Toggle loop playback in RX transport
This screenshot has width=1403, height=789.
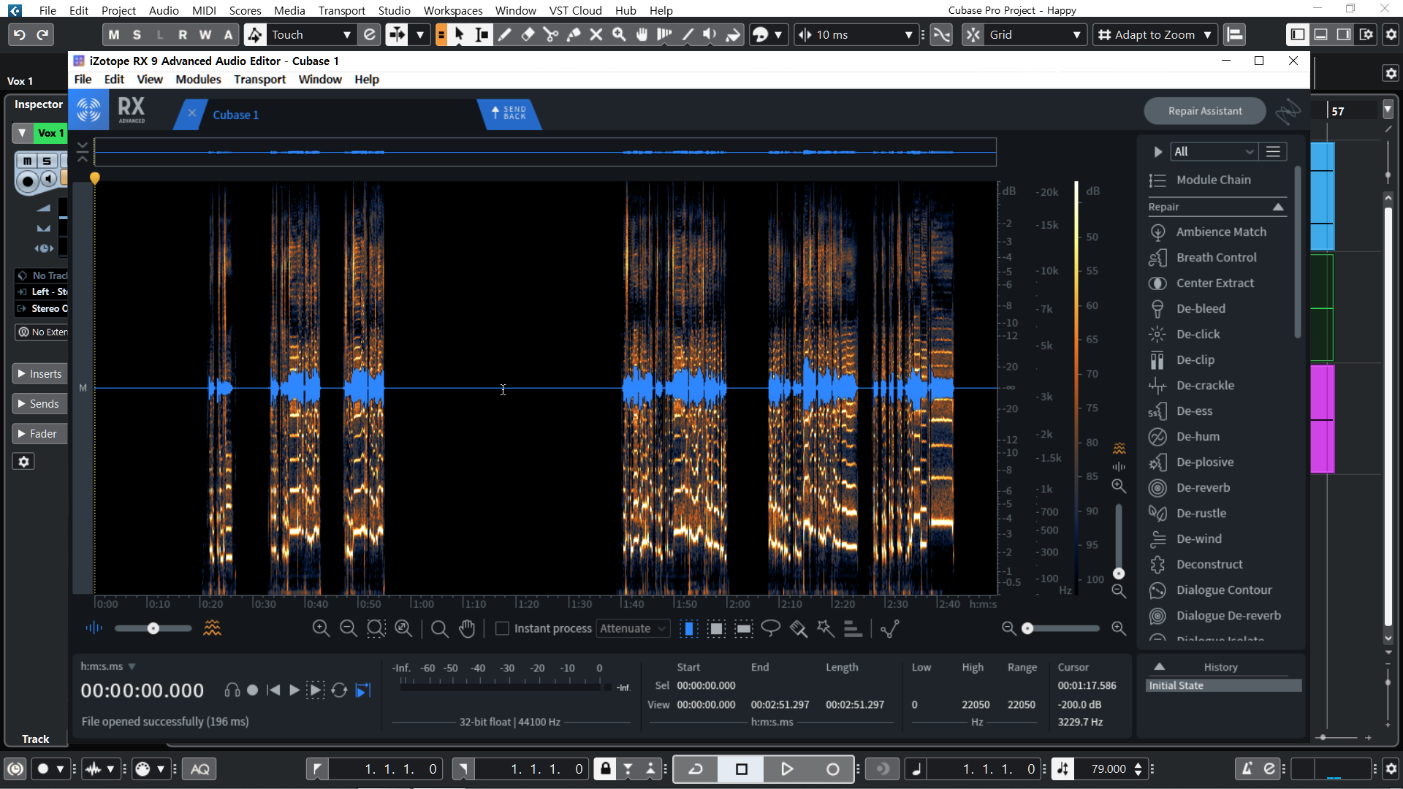click(339, 690)
